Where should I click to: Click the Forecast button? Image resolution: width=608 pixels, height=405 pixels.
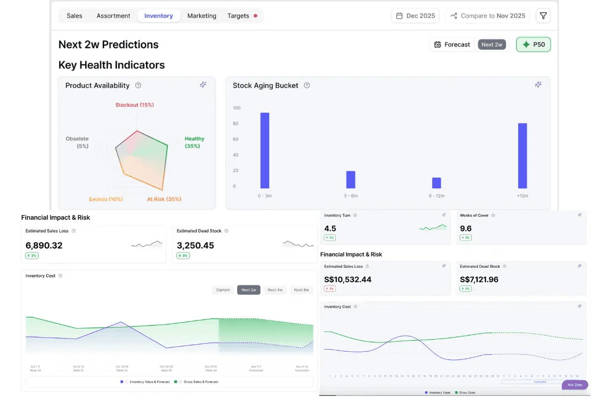pos(452,45)
